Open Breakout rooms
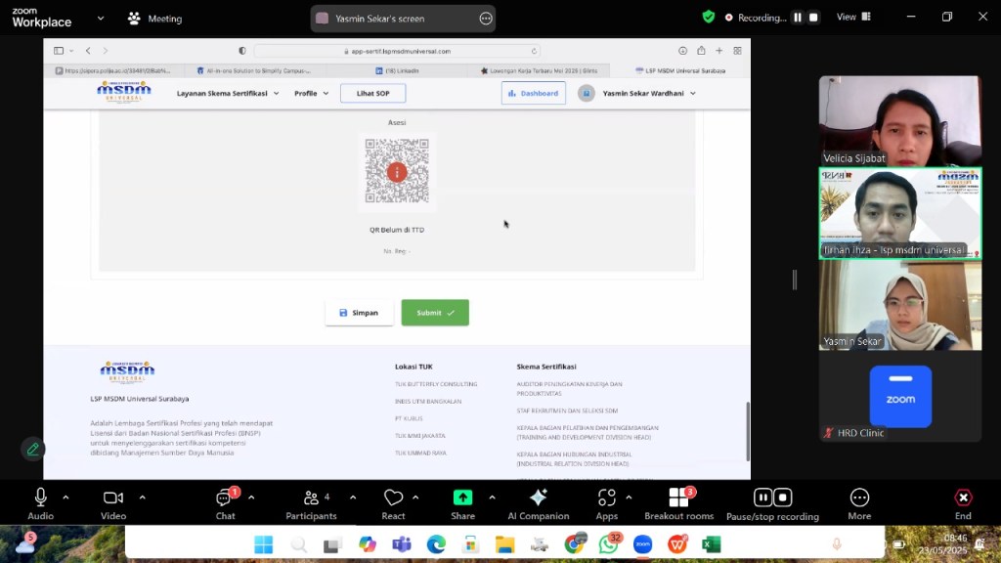 coord(678,499)
